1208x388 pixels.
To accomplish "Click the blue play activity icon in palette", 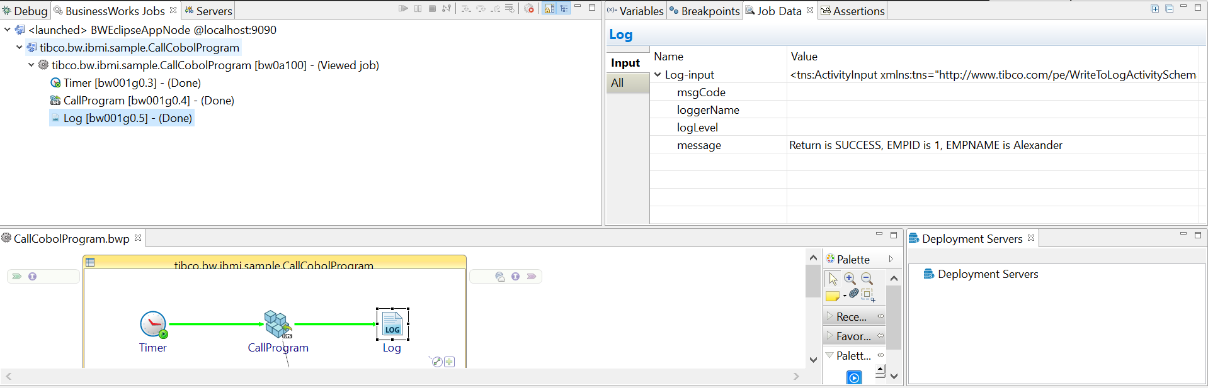I will (854, 377).
